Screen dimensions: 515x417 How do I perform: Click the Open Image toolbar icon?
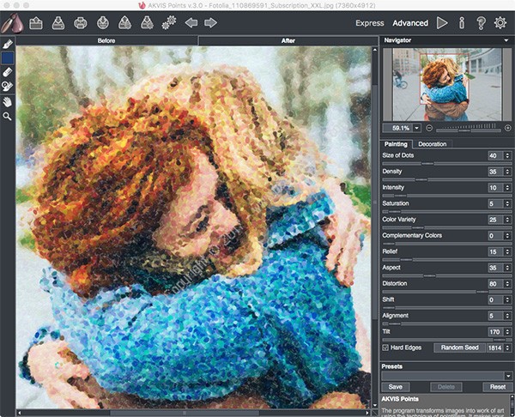(x=36, y=23)
